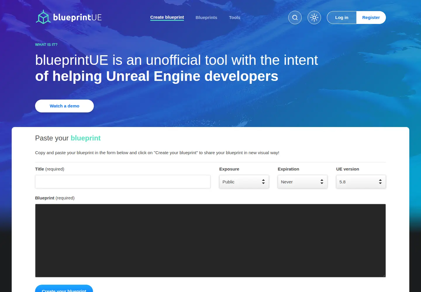Open the Exposure dropdown set to Public
The height and width of the screenshot is (292, 421).
click(244, 182)
